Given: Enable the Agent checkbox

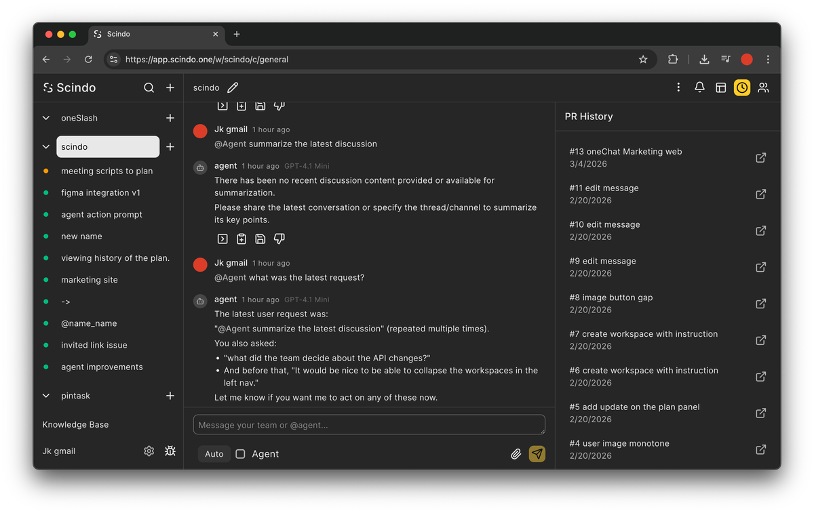Looking at the screenshot, I should [240, 454].
